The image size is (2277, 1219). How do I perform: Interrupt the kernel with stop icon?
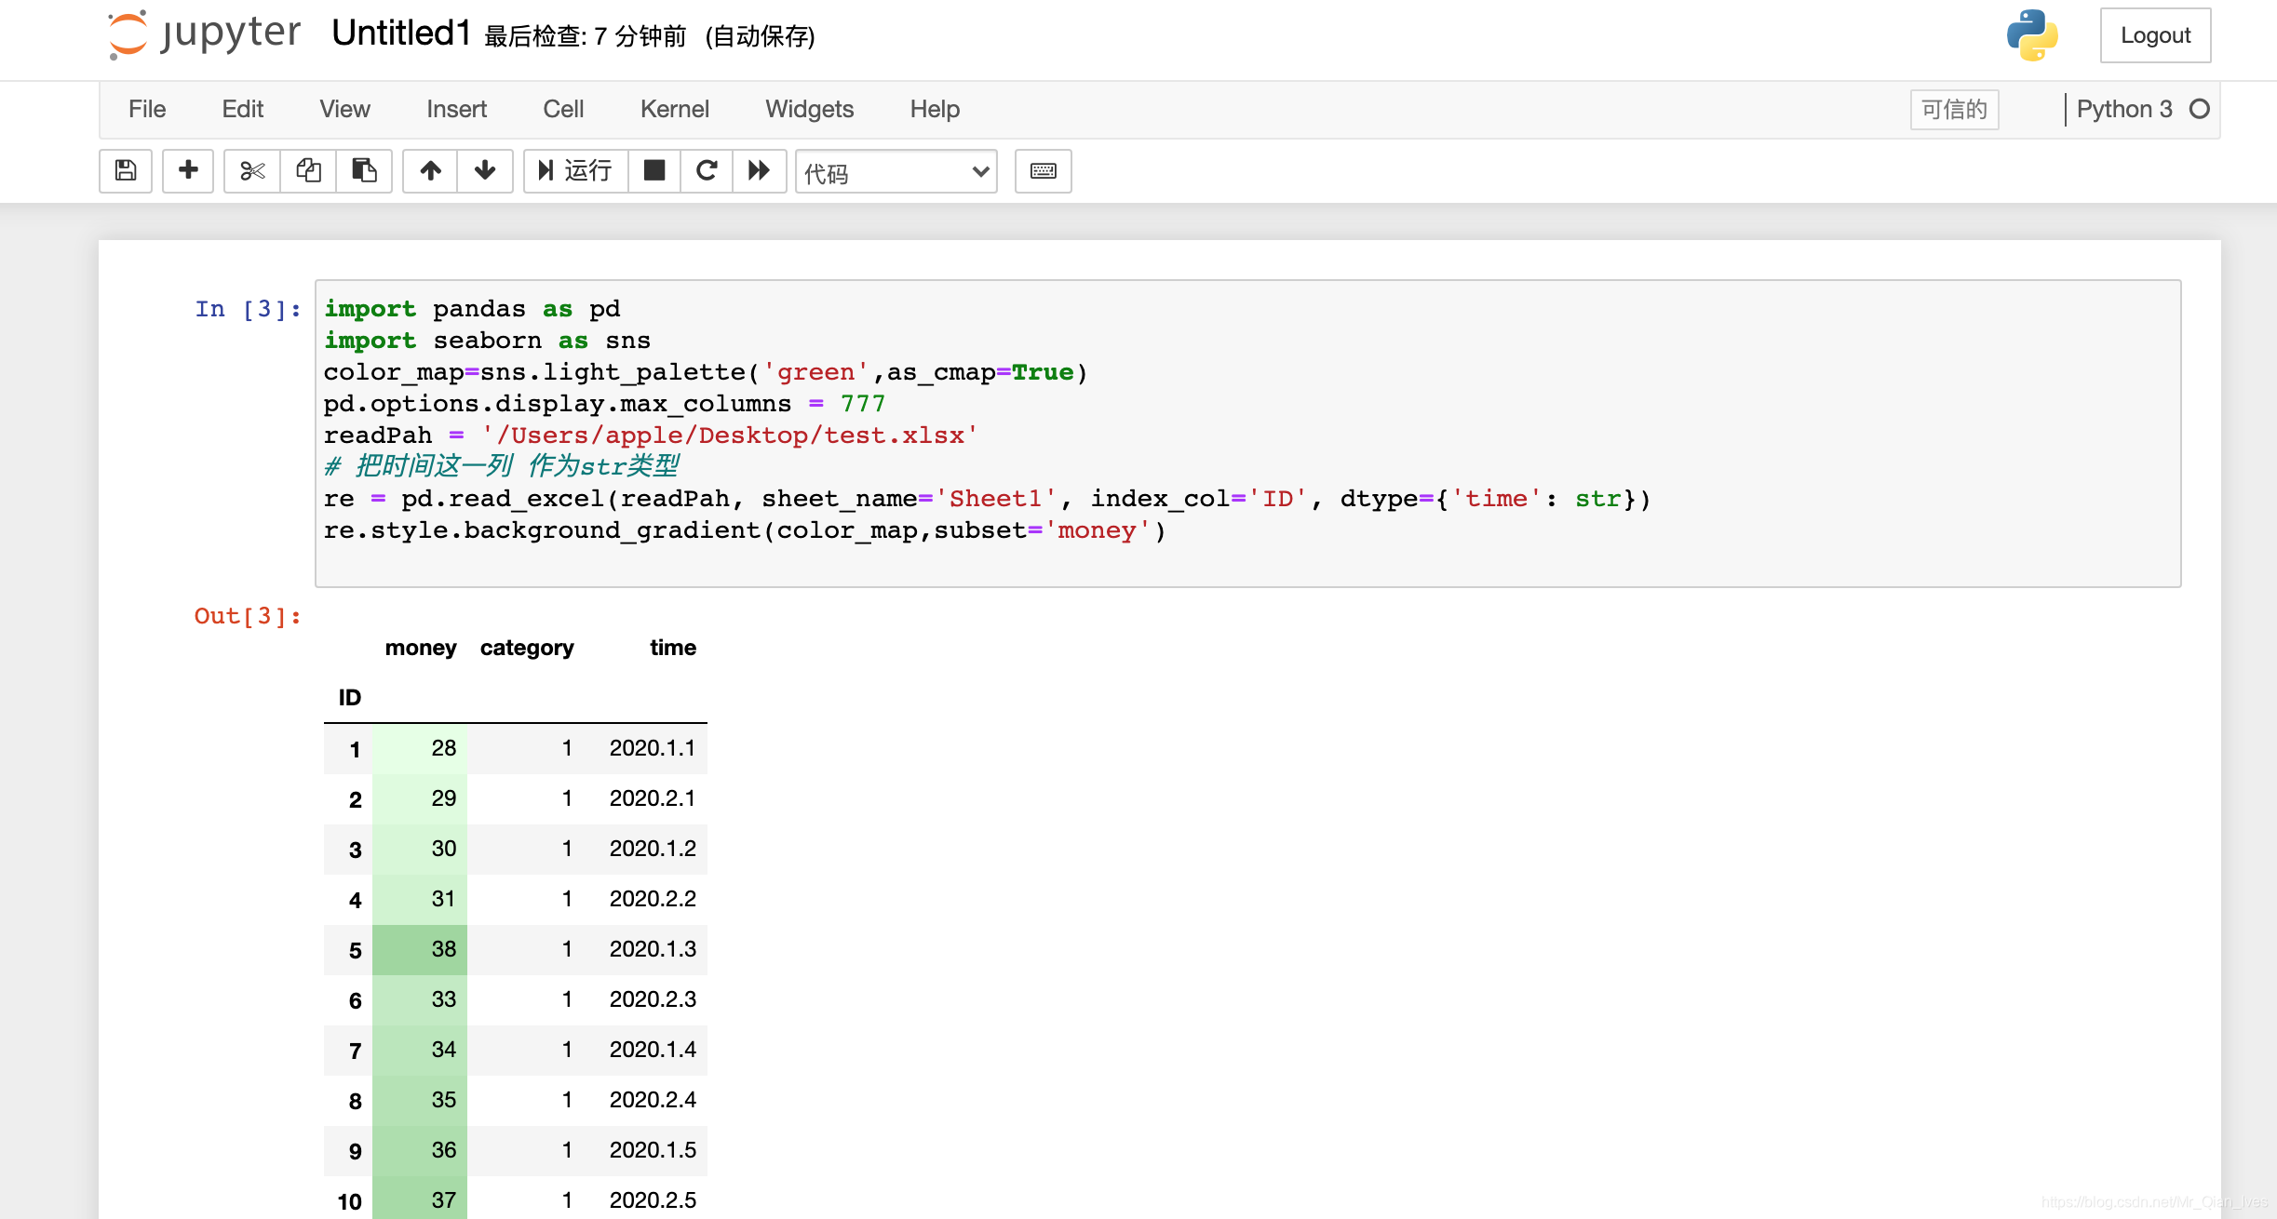tap(654, 171)
